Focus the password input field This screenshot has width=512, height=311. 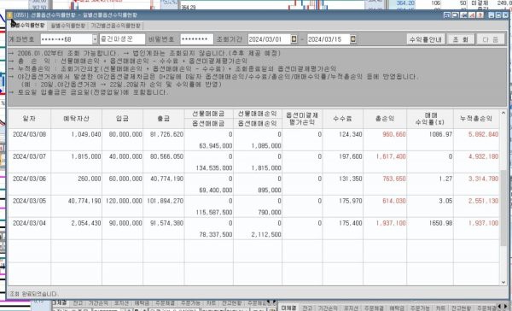(196, 39)
